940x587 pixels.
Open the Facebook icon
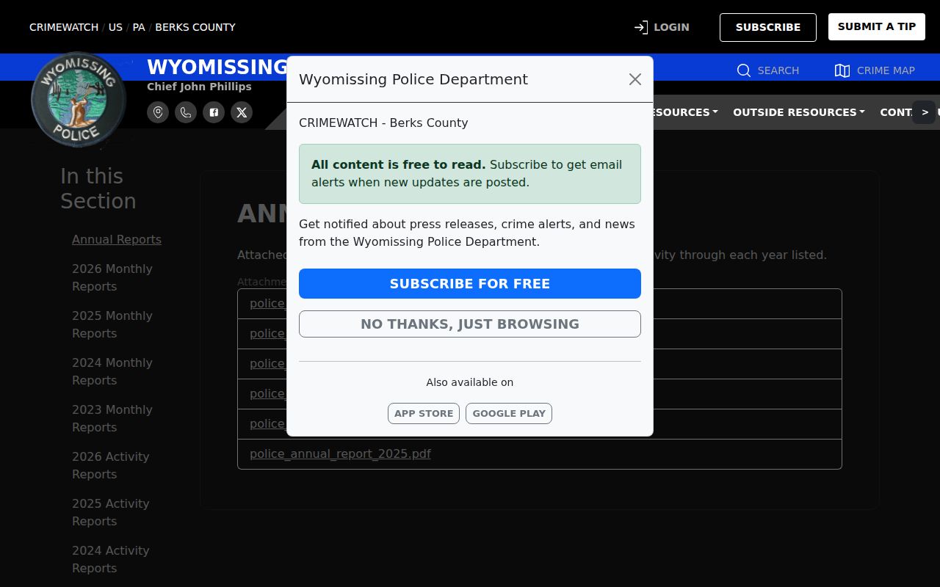pos(214,112)
